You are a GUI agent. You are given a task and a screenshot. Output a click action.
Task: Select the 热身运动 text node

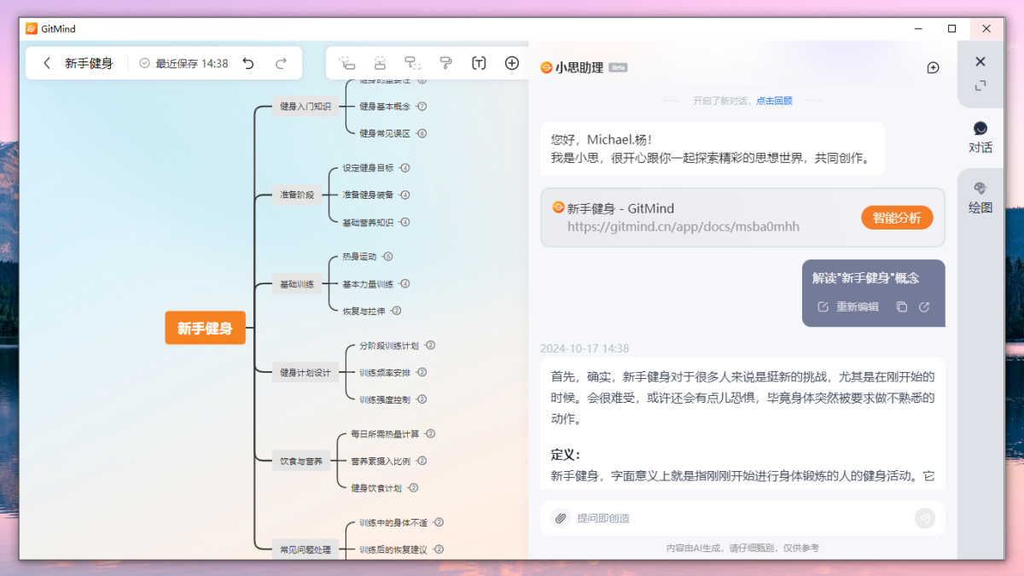click(359, 256)
